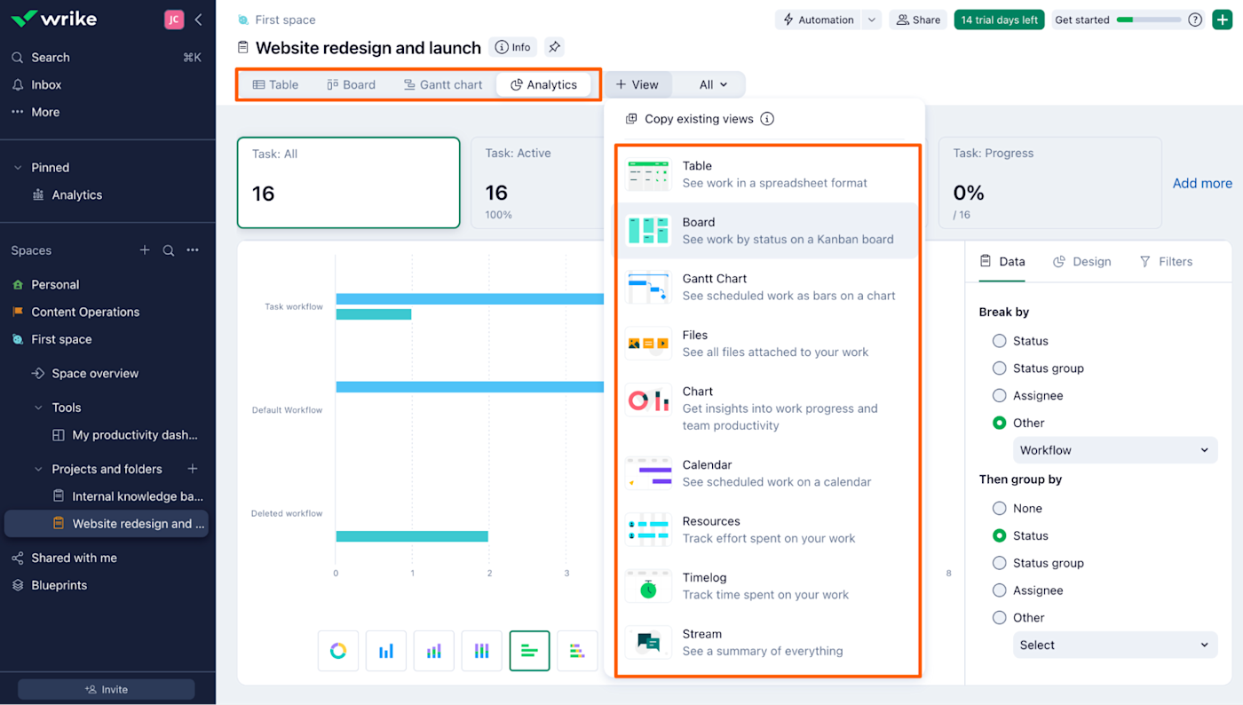
Task: Click the Share button
Action: [x=918, y=20]
